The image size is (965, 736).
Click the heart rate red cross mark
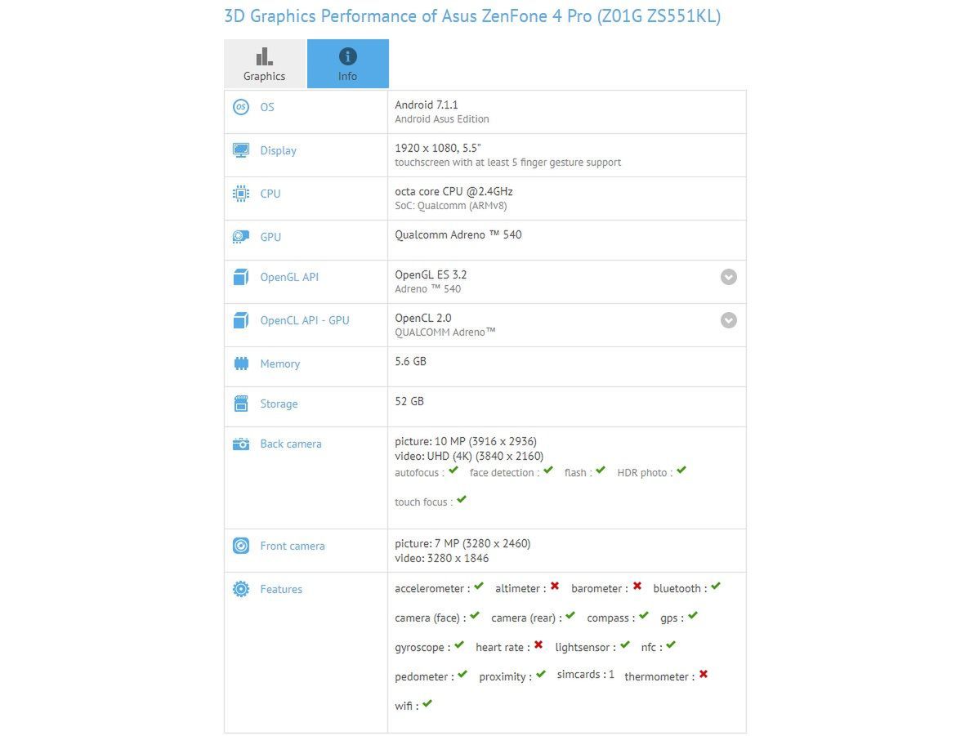[x=538, y=645]
